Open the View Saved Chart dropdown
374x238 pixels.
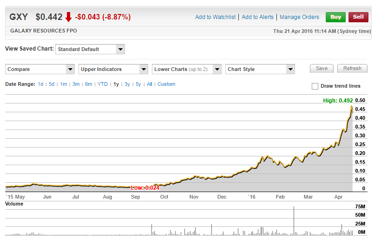(x=90, y=49)
